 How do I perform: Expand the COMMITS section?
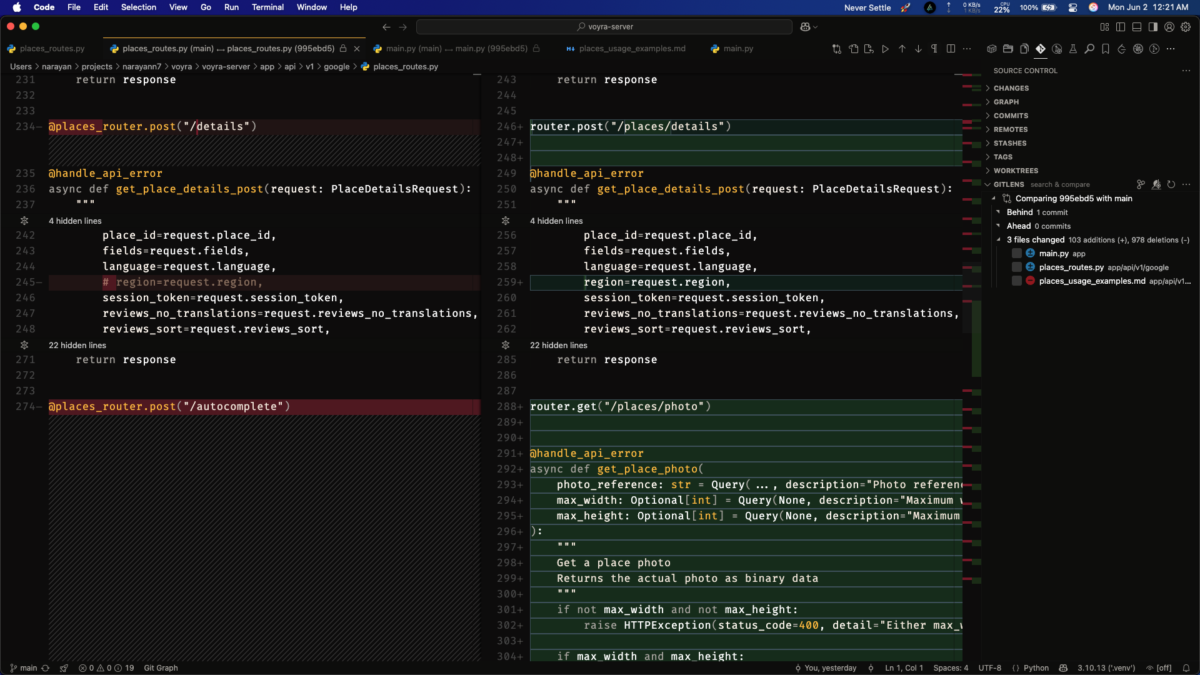click(x=1011, y=116)
